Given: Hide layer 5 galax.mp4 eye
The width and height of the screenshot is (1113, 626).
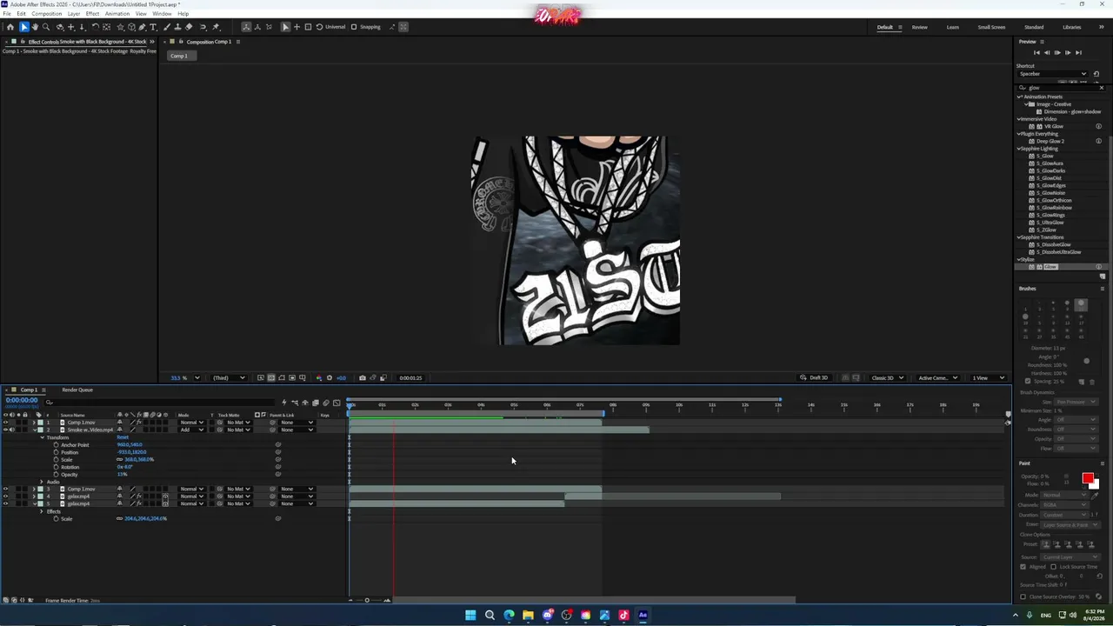Looking at the screenshot, I should (x=5, y=503).
